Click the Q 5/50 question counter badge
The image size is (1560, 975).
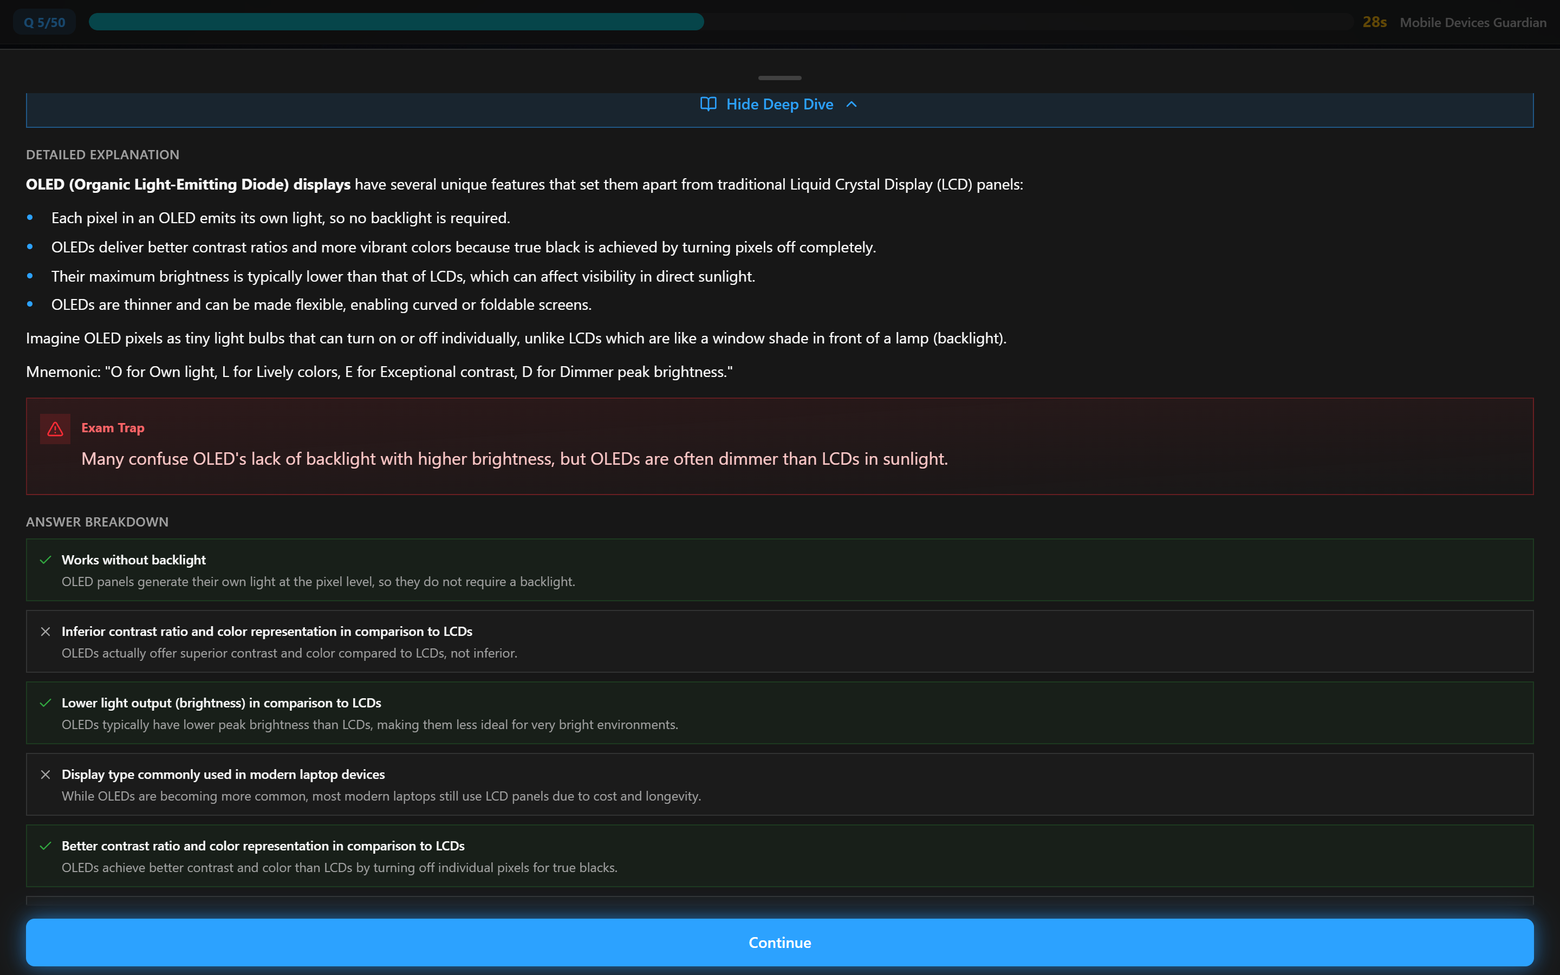44,23
